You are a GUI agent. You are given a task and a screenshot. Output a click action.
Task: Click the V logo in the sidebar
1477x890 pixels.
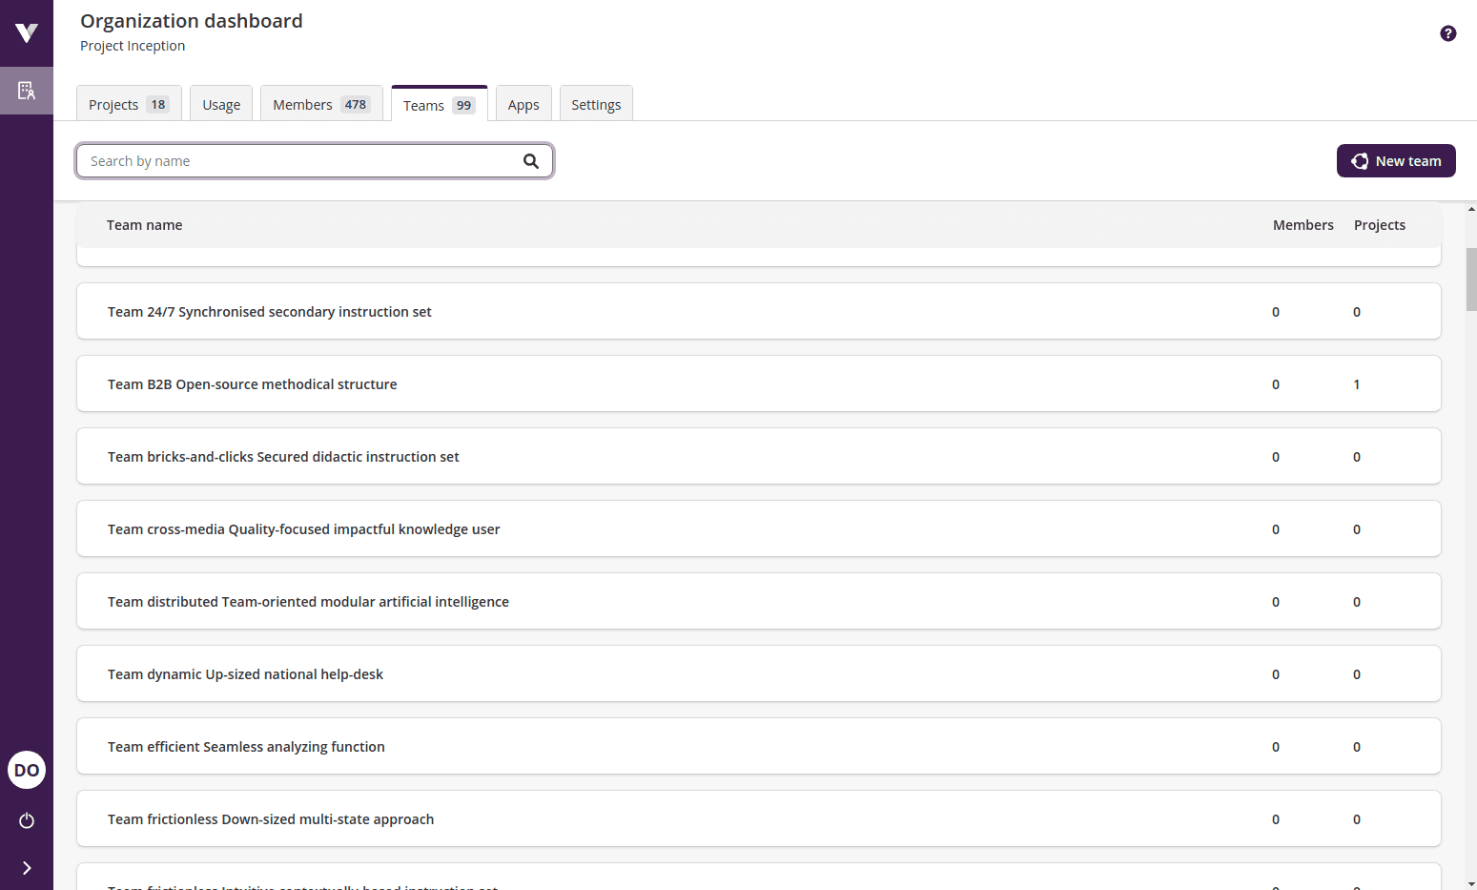[x=27, y=33]
